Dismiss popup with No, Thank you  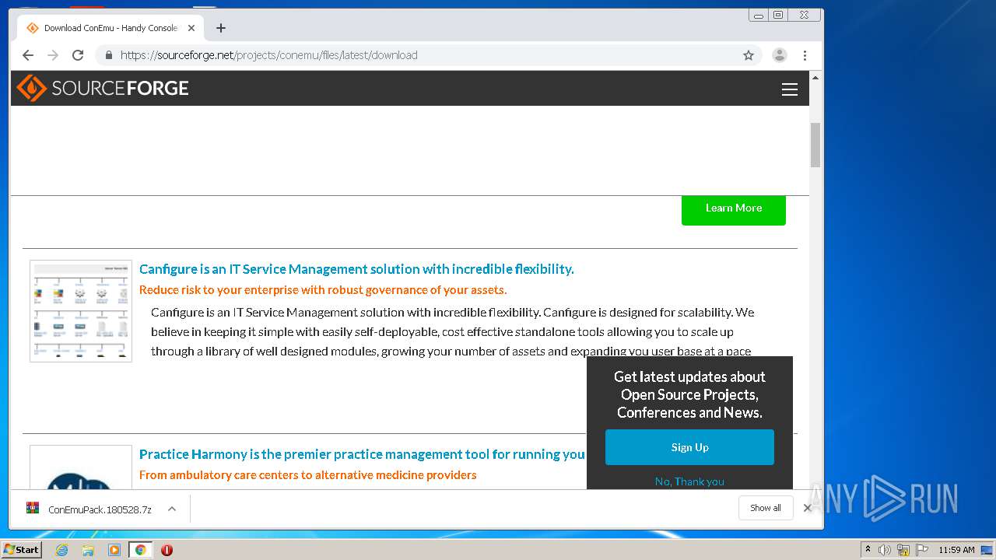[x=689, y=481]
